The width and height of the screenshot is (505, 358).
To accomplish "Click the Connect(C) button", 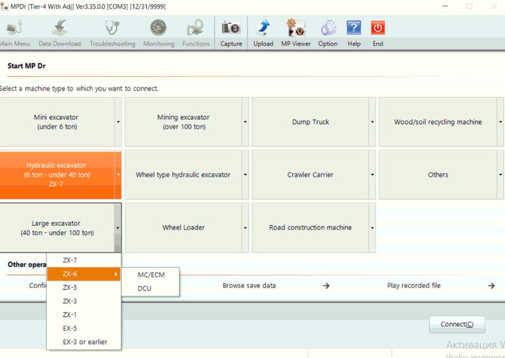I will click(x=457, y=324).
